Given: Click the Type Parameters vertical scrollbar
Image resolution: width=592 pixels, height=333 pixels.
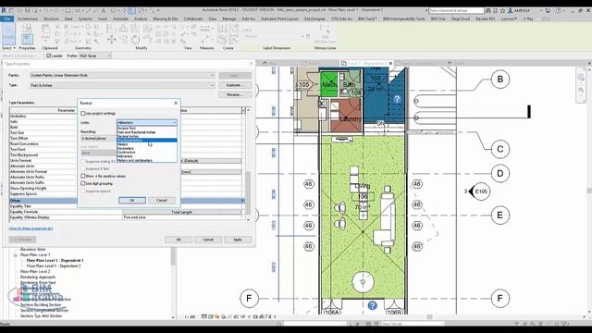Looking at the screenshot, I should 248,165.
